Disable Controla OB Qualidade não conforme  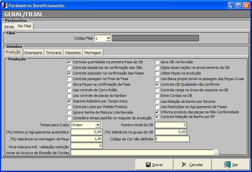(x=157, y=84)
